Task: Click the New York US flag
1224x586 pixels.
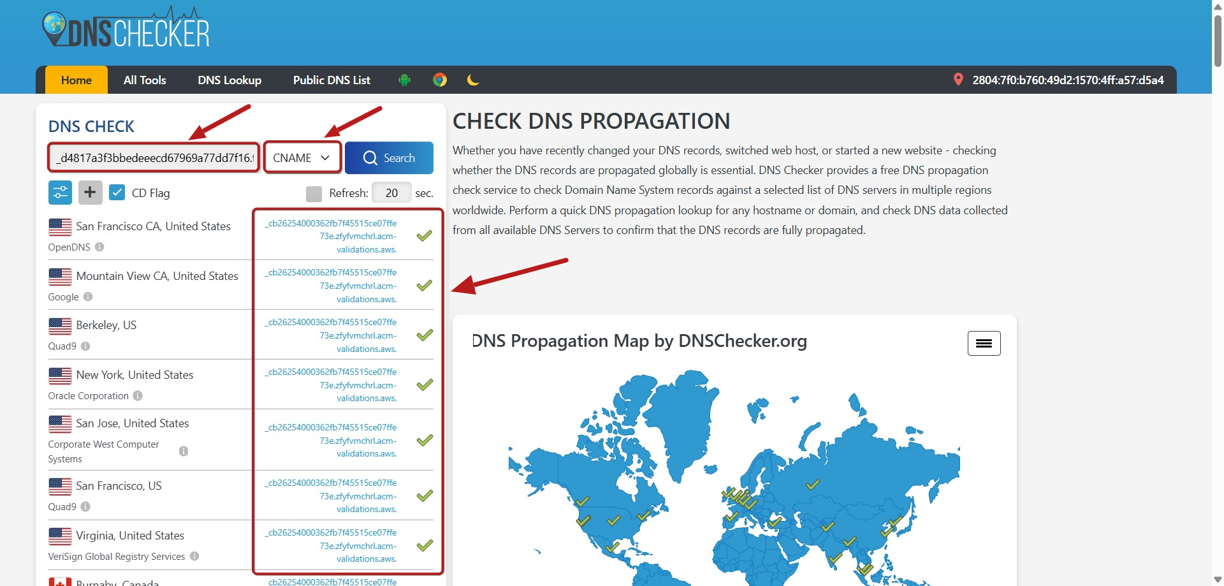Action: (60, 376)
